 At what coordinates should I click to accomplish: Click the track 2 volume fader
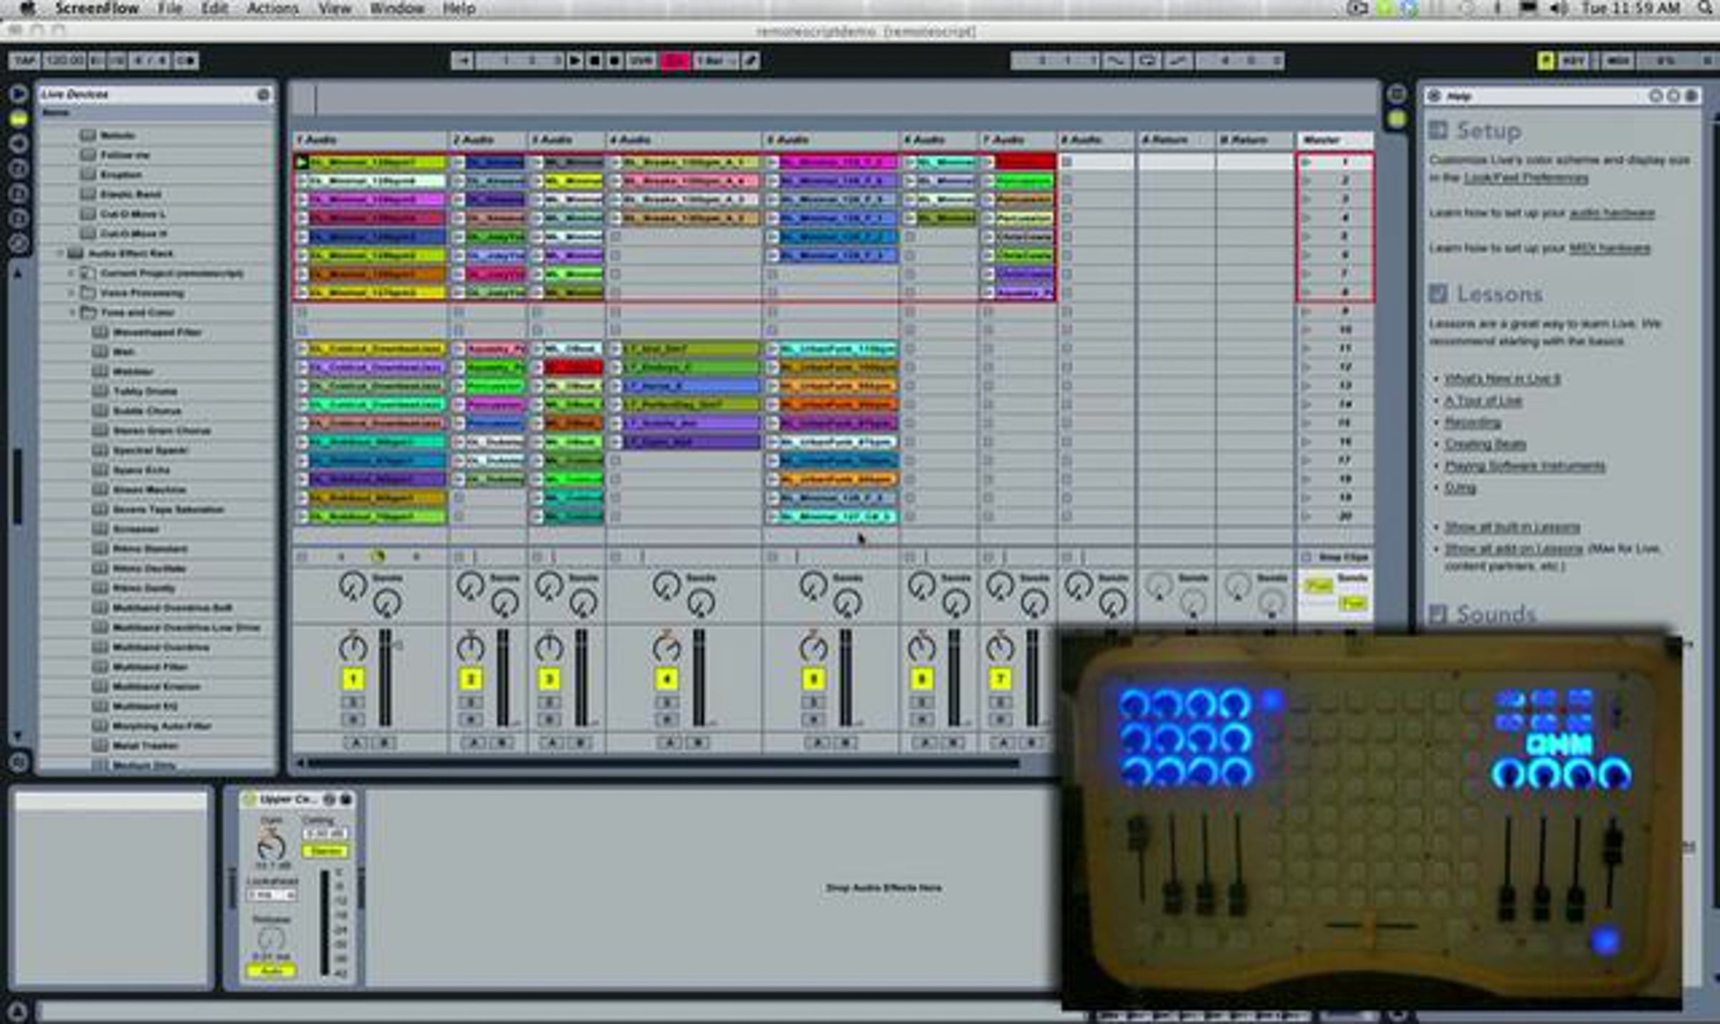(x=502, y=678)
